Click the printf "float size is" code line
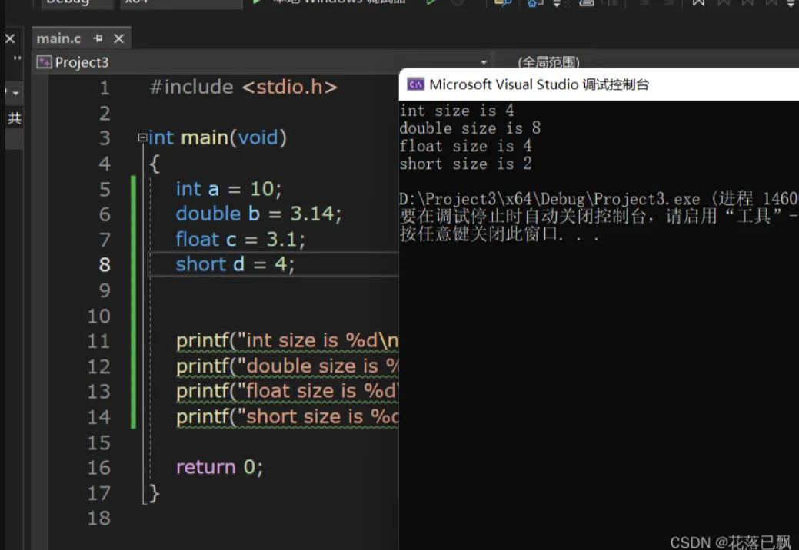799x550 pixels. coord(288,391)
